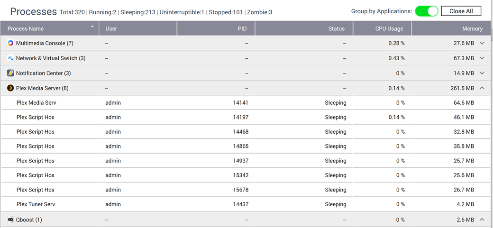This screenshot has height=228, width=493.
Task: Collapse the Qboost process group
Action: [x=482, y=220]
